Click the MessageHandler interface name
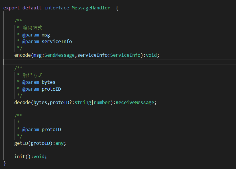236x169 pixels. coord(91,8)
